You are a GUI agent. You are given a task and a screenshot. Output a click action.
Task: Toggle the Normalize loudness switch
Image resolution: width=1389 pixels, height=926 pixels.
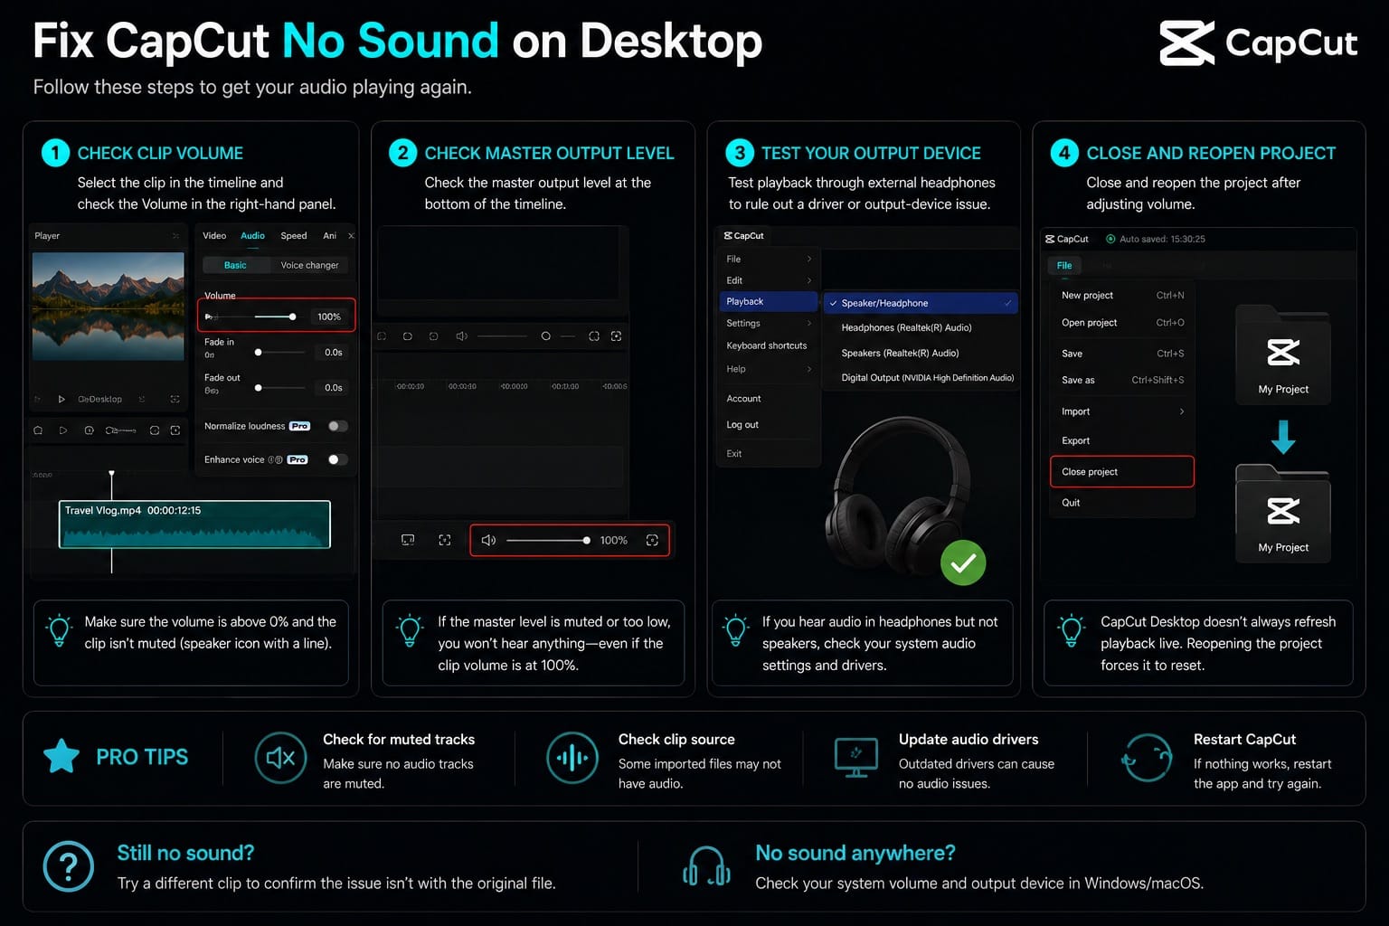click(x=337, y=426)
